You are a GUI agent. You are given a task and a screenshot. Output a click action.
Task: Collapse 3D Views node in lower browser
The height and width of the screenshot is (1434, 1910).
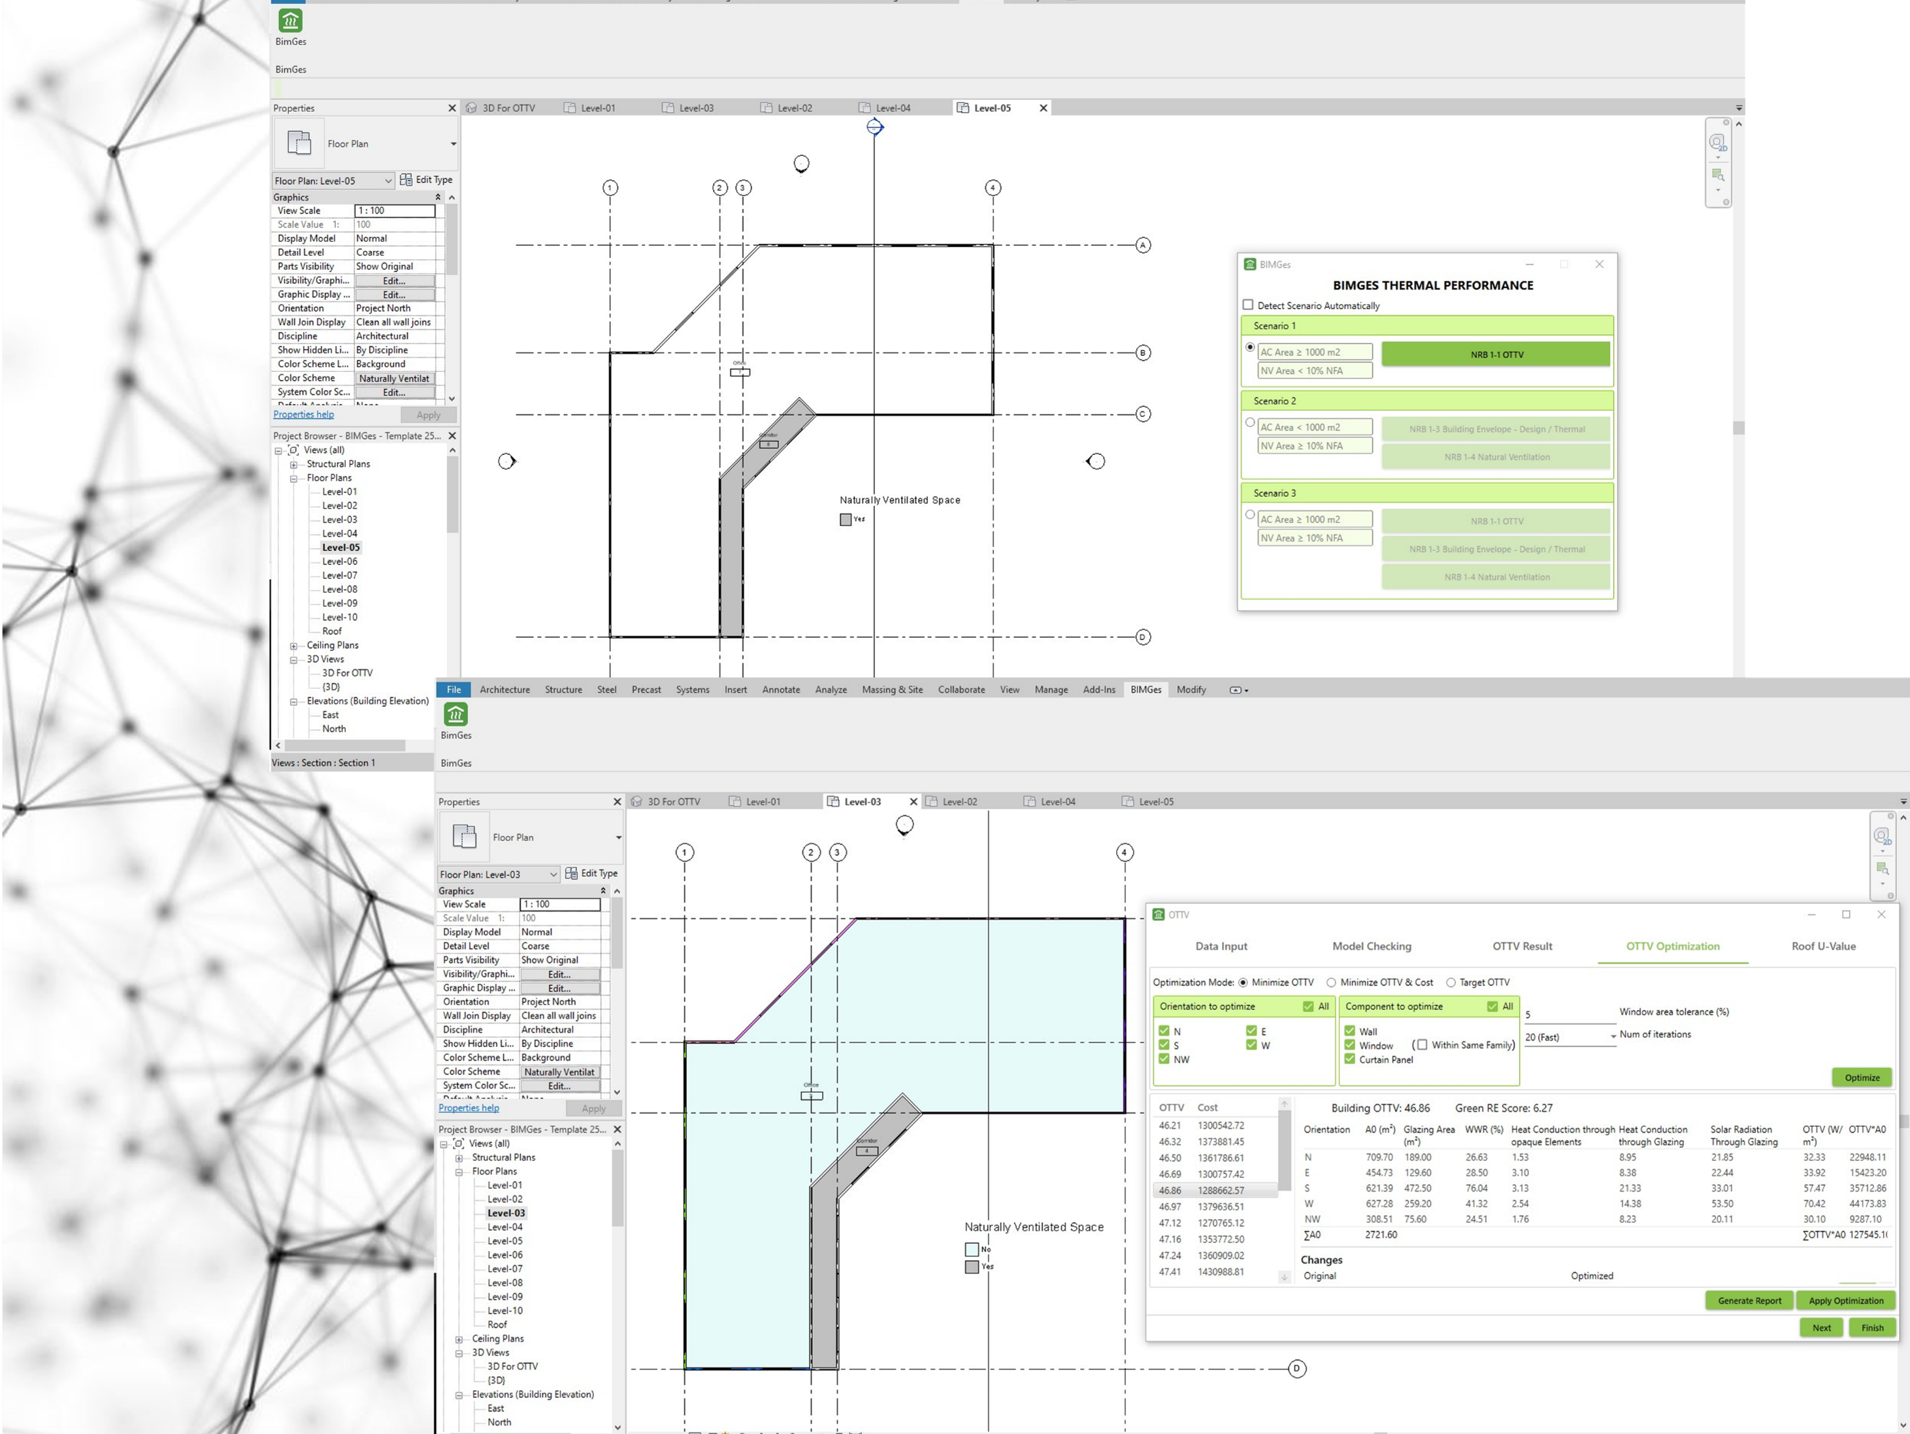click(459, 1353)
